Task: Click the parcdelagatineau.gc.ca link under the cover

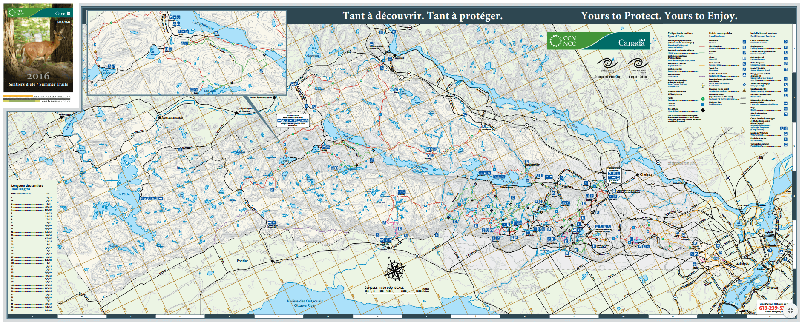Action: coord(52,97)
